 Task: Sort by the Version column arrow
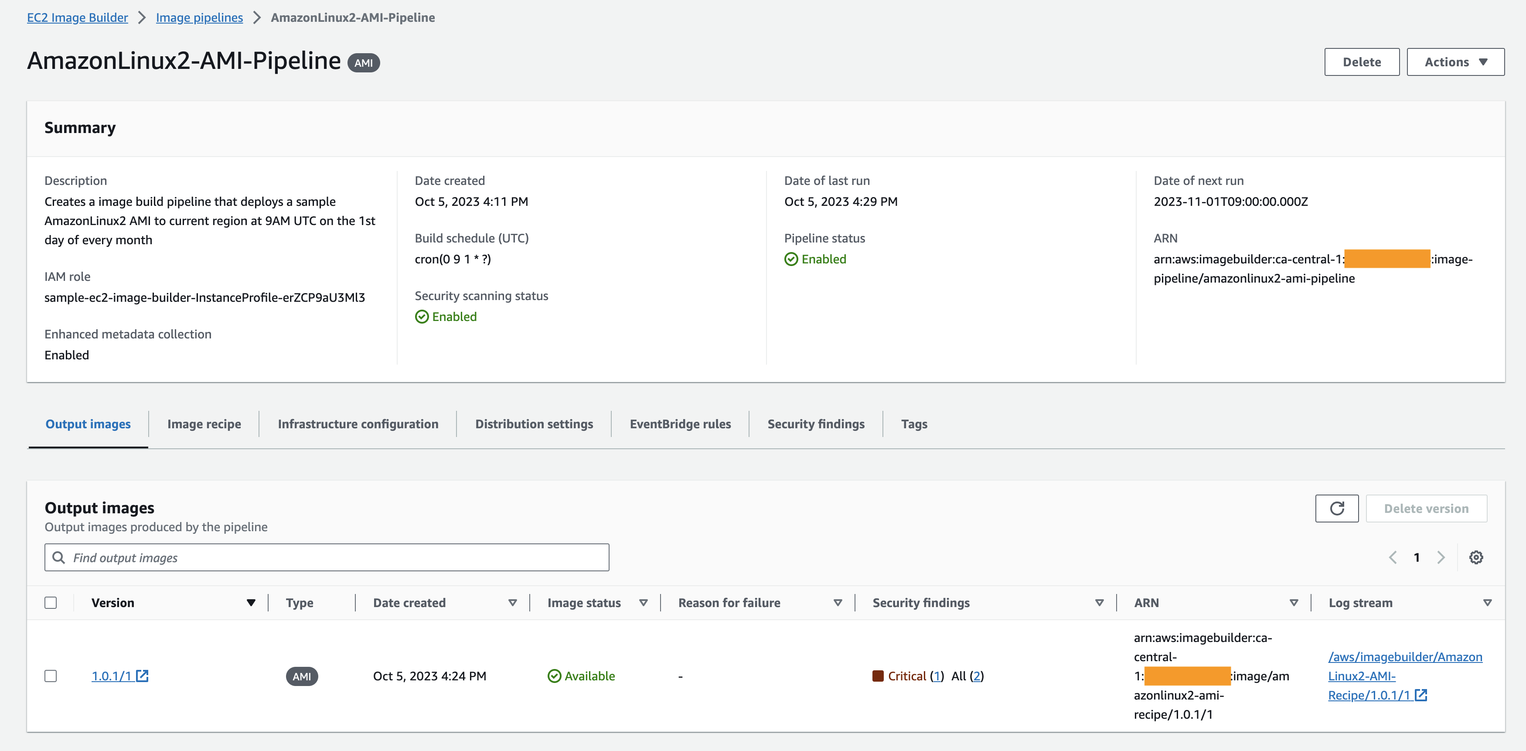pos(251,603)
